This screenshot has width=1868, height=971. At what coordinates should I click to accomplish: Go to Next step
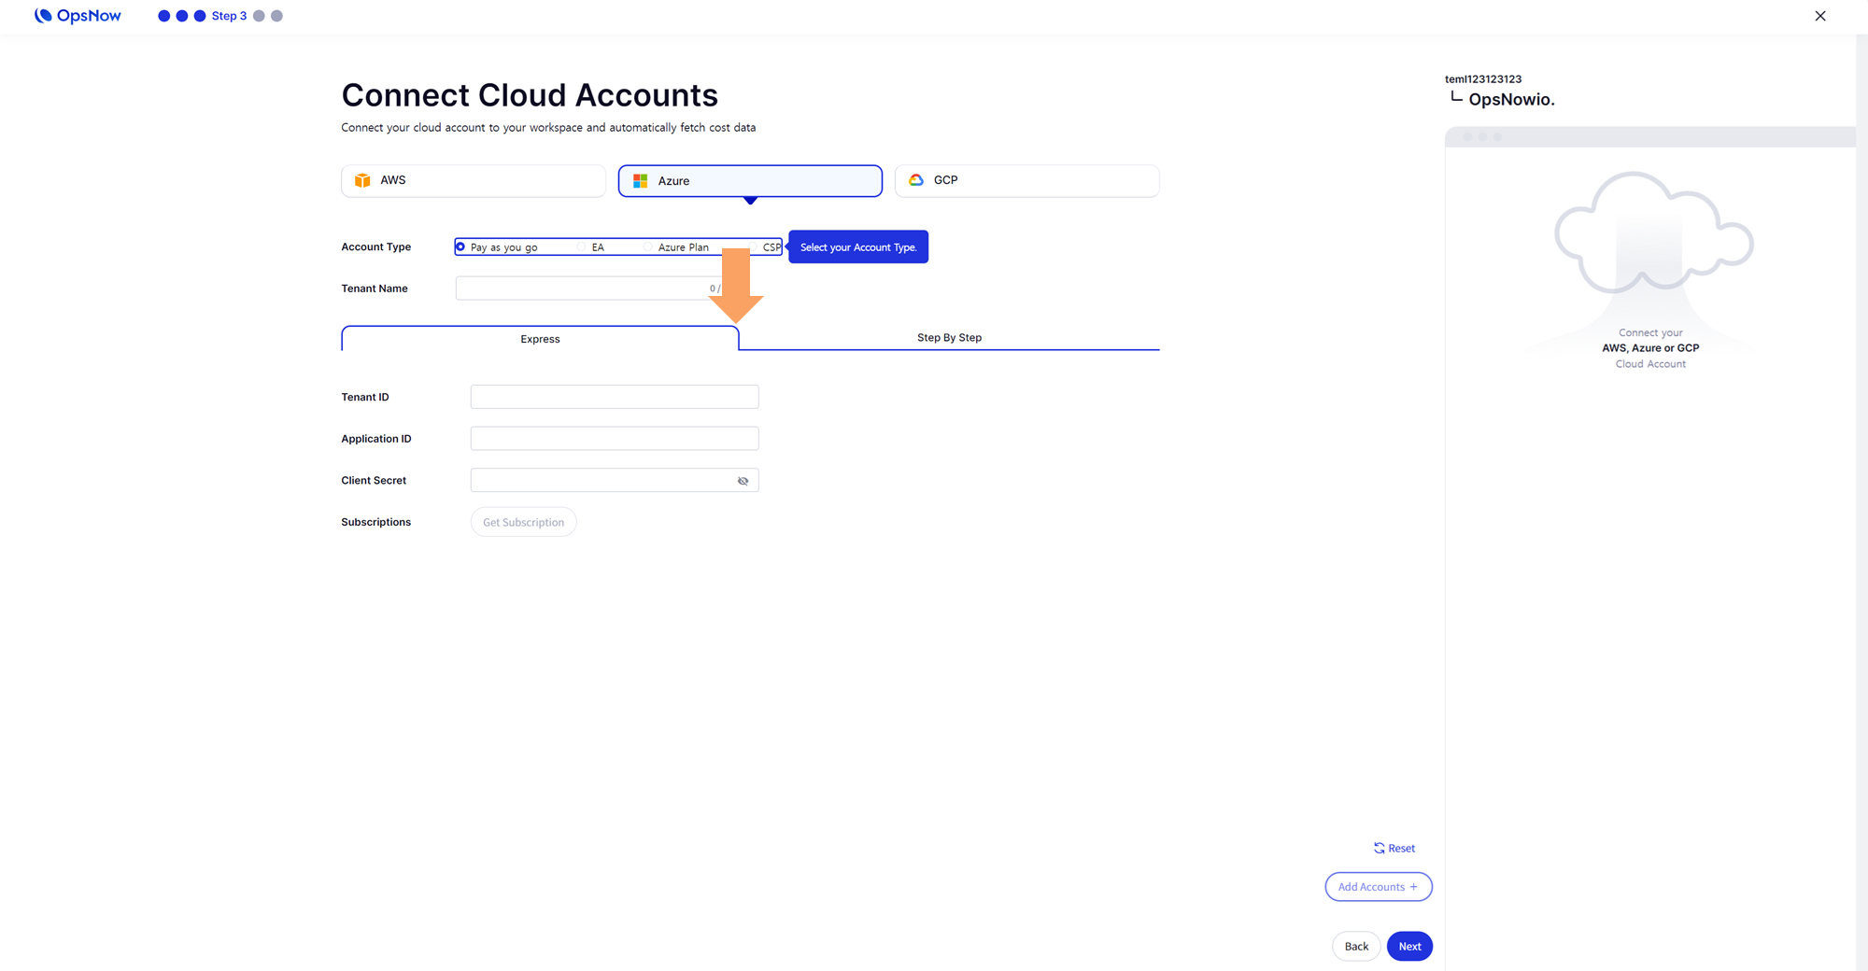pyautogui.click(x=1408, y=946)
